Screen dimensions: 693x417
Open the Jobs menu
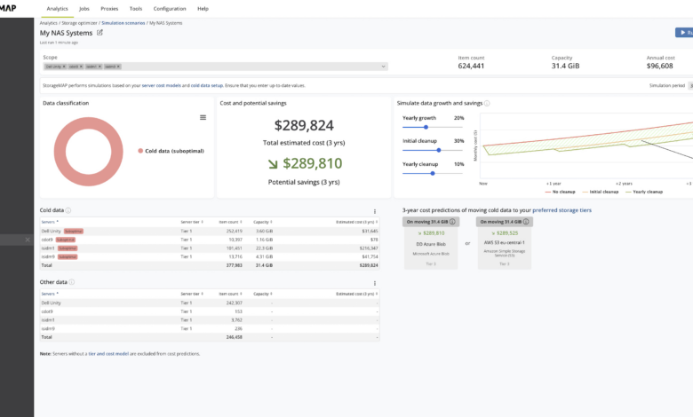[84, 8]
